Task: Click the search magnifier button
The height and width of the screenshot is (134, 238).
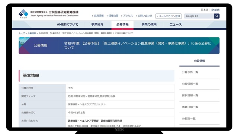Action: click(217, 16)
